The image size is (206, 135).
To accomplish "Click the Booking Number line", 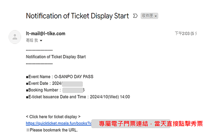I will (x=55, y=90).
